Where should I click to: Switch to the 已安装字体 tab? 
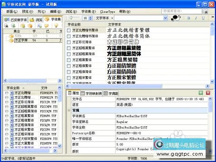pyautogui.click(x=16, y=20)
